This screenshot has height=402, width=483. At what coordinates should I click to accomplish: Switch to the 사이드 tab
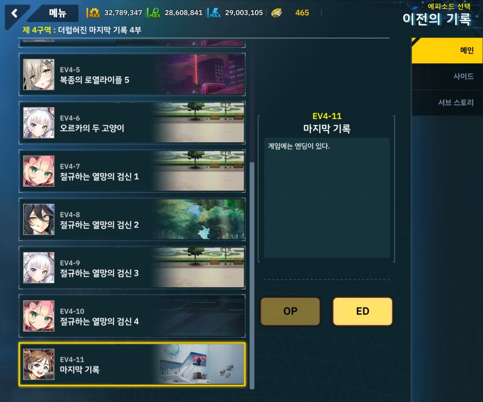click(447, 76)
